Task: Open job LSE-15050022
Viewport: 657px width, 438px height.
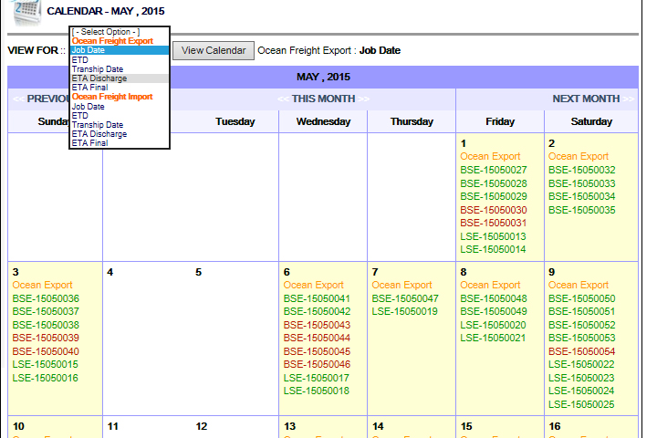Action: pyautogui.click(x=581, y=364)
